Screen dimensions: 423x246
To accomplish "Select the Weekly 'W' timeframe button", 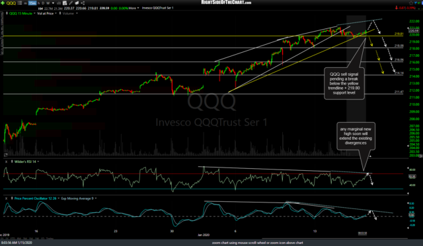I will 48,3.
